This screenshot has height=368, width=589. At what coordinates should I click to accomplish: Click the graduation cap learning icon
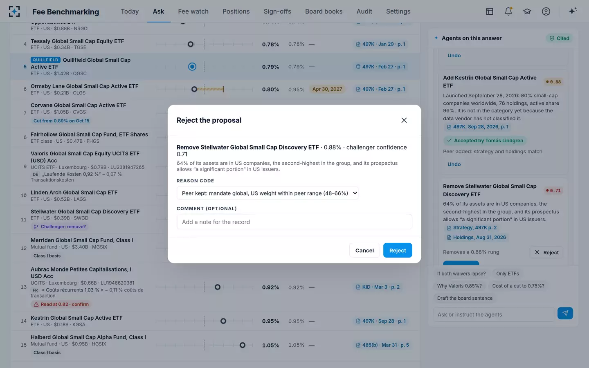527,11
